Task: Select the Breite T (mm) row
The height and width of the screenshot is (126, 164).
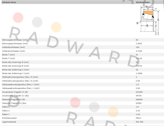Action: tap(83, 54)
